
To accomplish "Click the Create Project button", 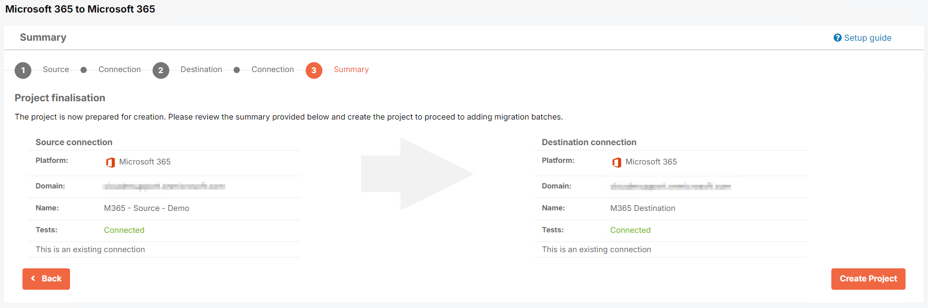I will click(x=868, y=279).
